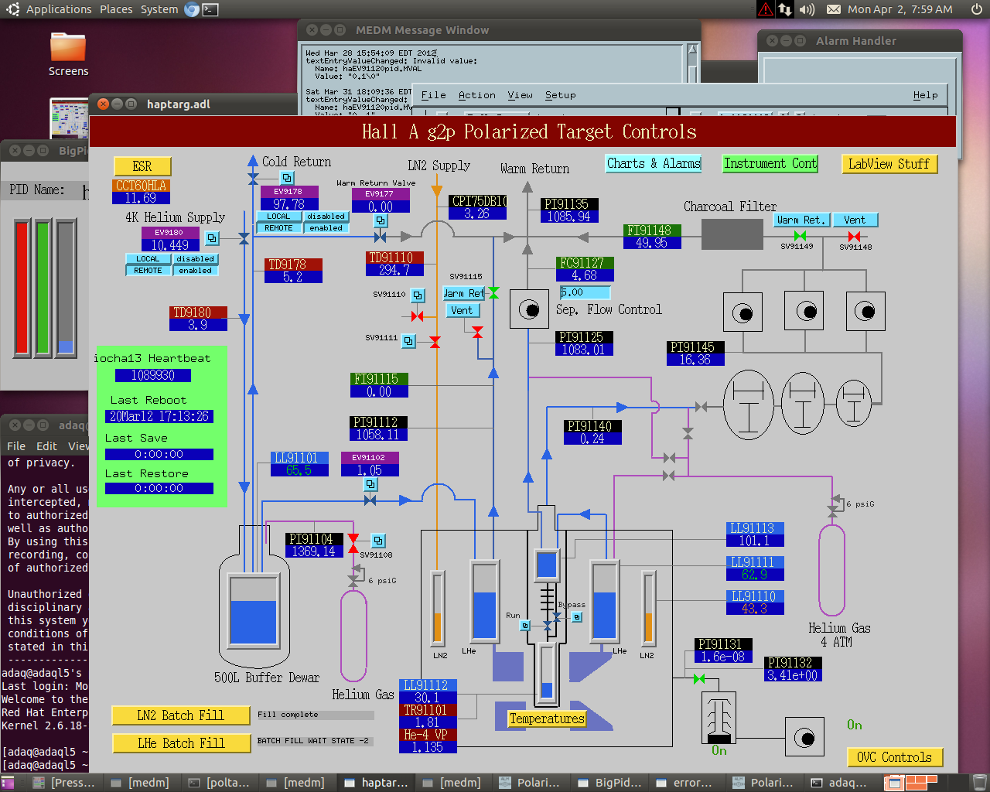Screen dimensions: 990x792
Task: Open the OVC Controls related display menu
Action: [894, 757]
